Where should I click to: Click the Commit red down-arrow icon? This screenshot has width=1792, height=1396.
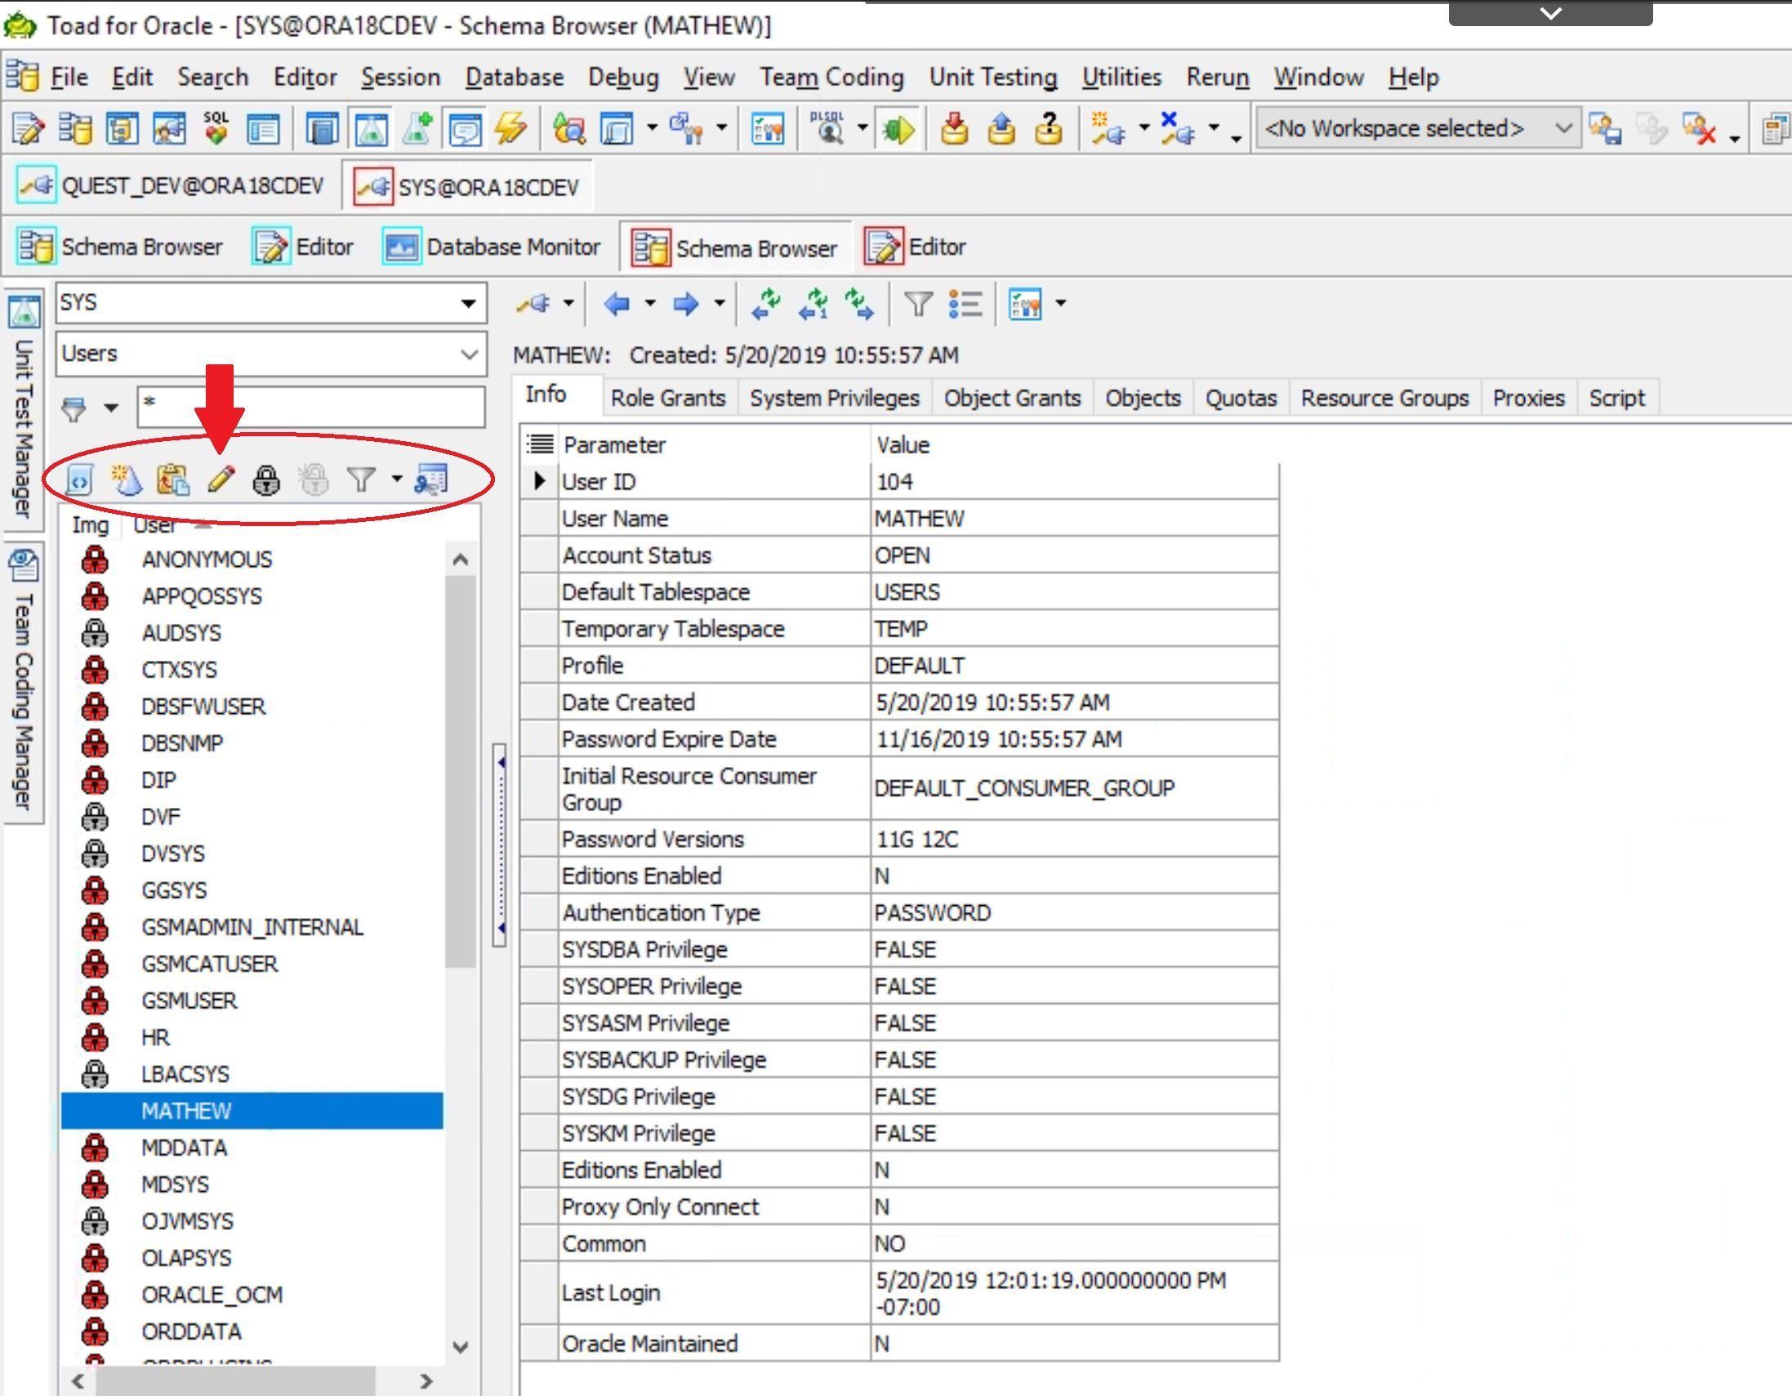click(953, 129)
